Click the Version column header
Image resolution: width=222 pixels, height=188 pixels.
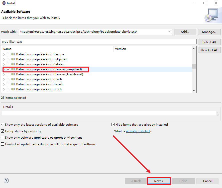pyautogui.click(x=143, y=49)
